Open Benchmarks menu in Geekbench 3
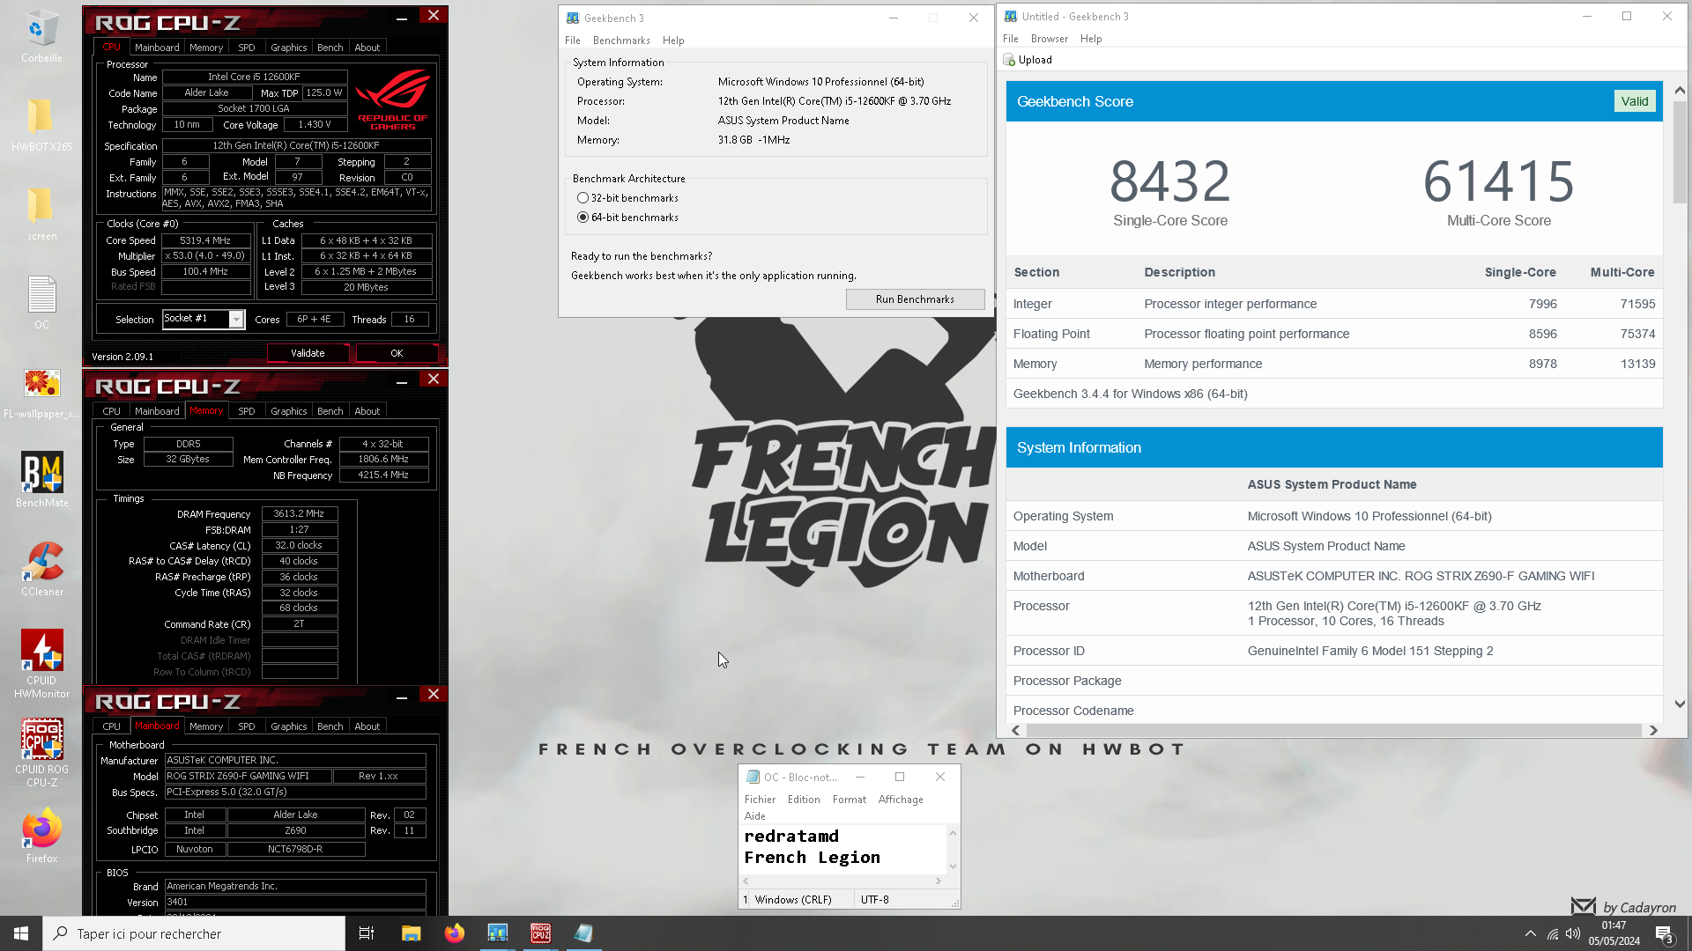 [621, 41]
